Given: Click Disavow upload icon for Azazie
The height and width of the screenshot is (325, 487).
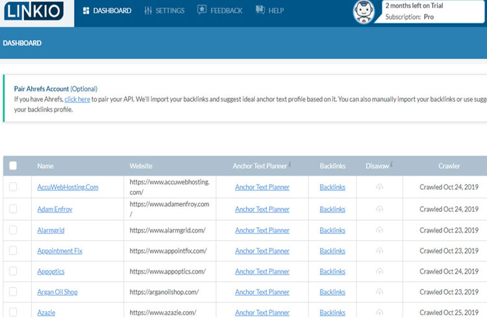Looking at the screenshot, I should (380, 312).
